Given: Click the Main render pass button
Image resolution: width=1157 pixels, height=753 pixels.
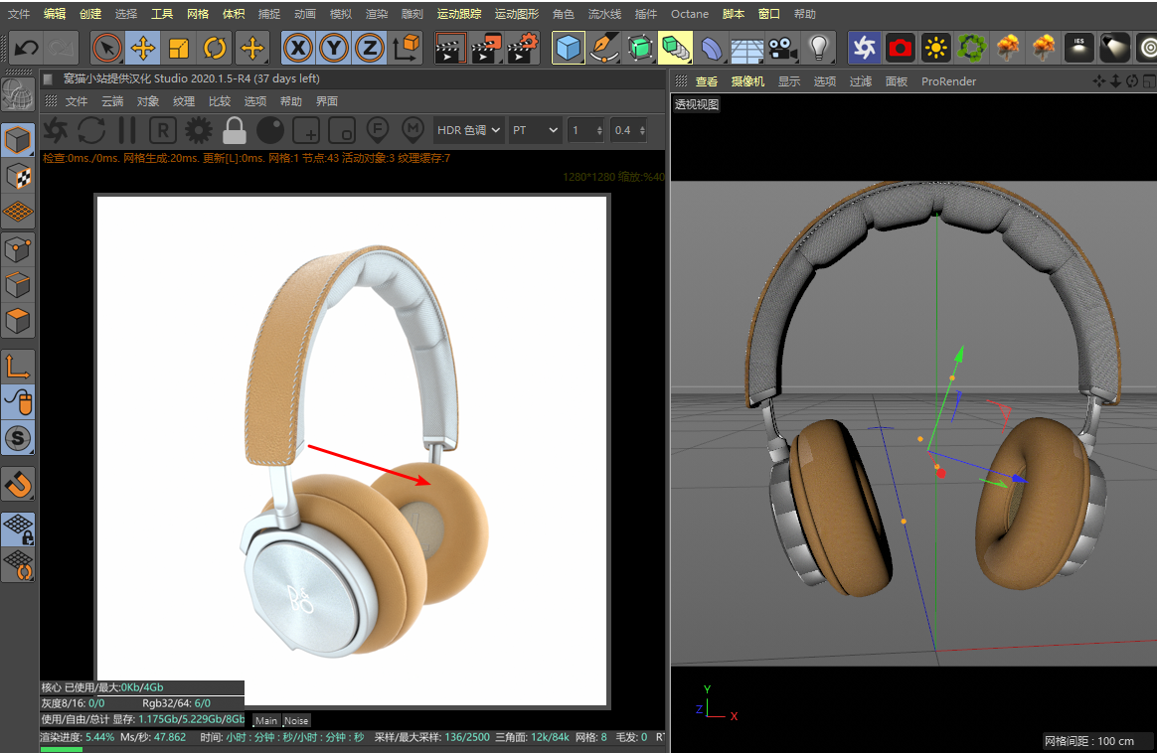Looking at the screenshot, I should coord(266,720).
